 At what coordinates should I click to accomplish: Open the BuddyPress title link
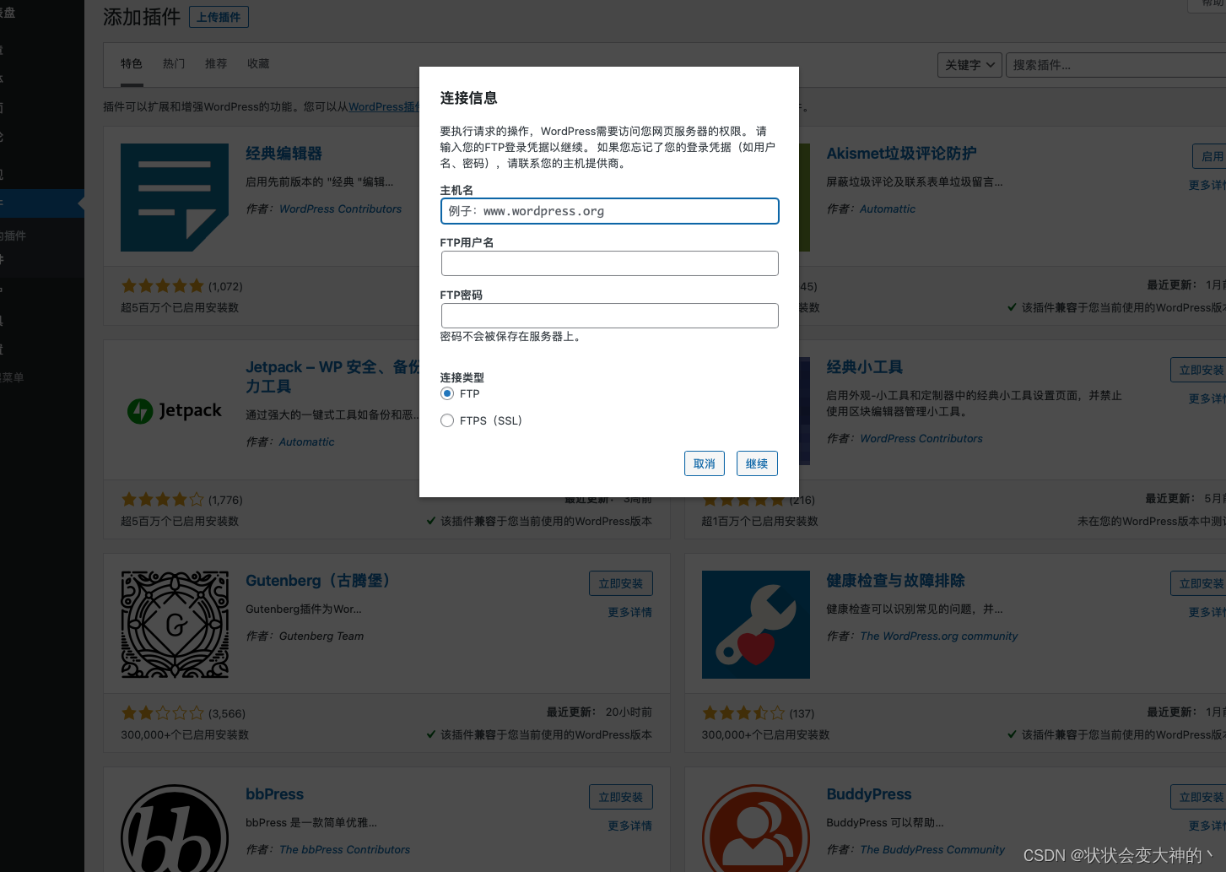pyautogui.click(x=869, y=794)
